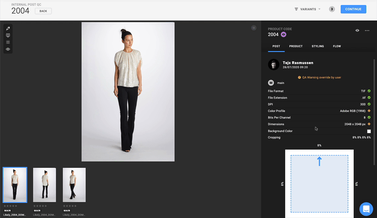Click the Adobe RGB (1998) color profile value

352,111
